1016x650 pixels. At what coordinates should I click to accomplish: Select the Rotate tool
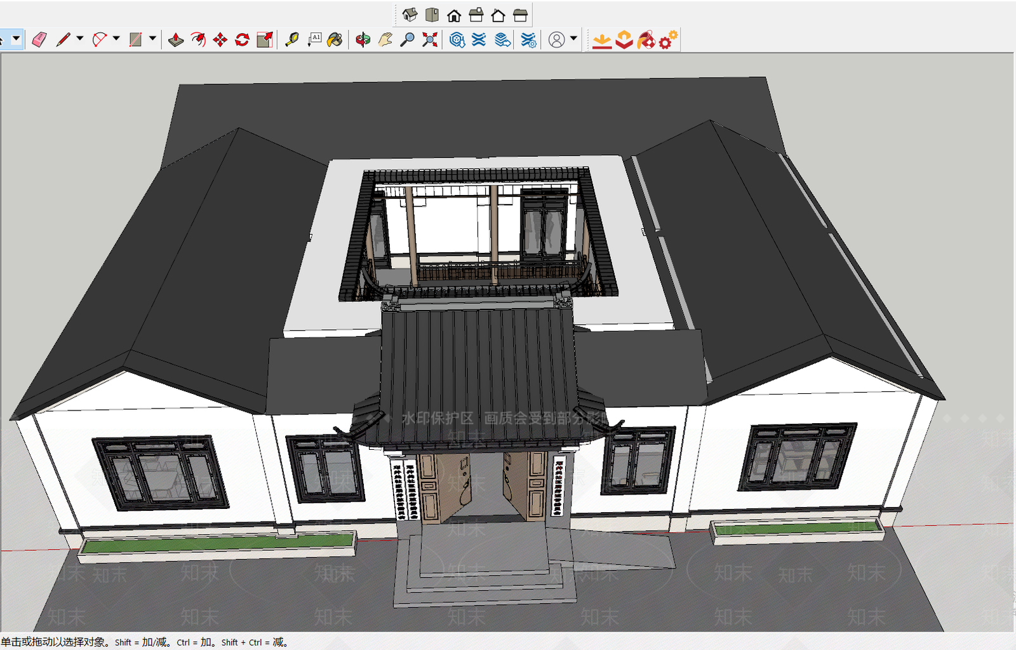243,40
